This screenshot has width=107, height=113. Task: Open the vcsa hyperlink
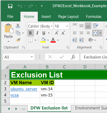point(15,95)
